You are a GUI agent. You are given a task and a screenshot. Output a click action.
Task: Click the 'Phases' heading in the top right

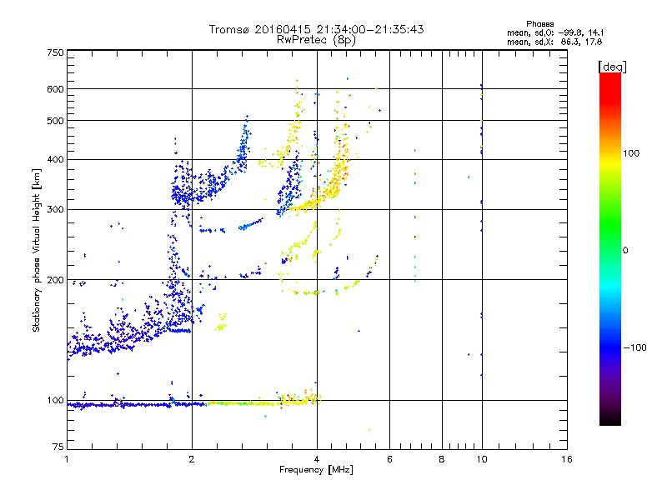(539, 24)
